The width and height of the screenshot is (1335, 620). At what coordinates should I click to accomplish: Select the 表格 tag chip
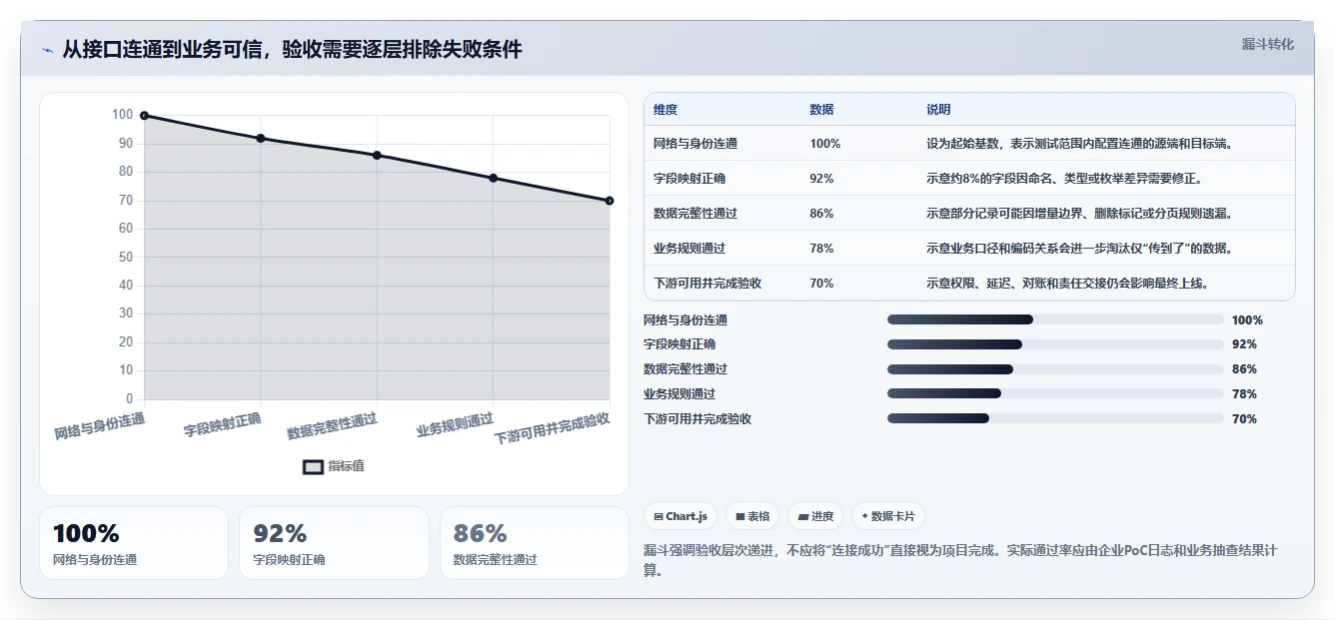(x=752, y=516)
